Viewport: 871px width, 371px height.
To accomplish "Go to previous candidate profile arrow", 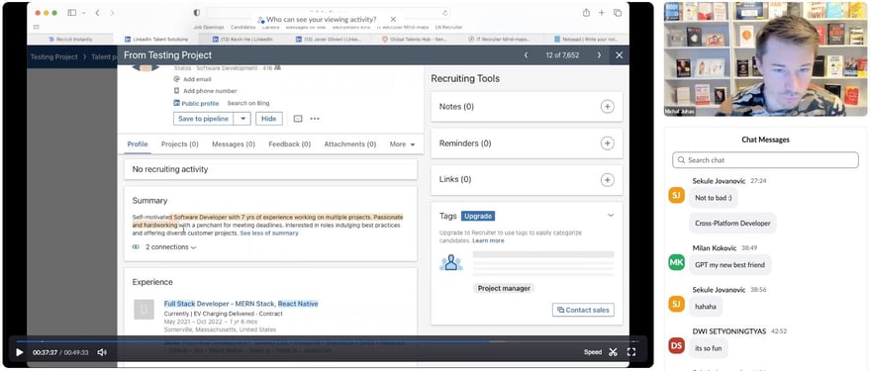I will pos(526,55).
